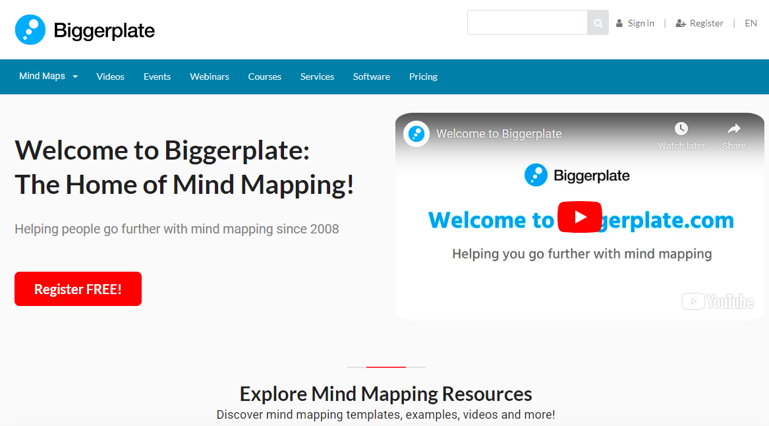The width and height of the screenshot is (769, 426).
Task: Open the Services menu item
Action: pos(317,76)
